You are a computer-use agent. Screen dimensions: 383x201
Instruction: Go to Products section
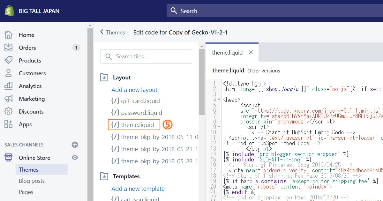tap(30, 61)
